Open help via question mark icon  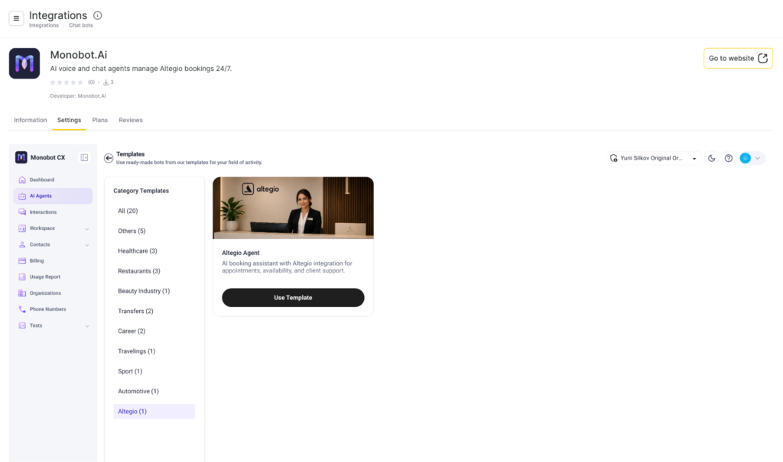click(x=729, y=158)
